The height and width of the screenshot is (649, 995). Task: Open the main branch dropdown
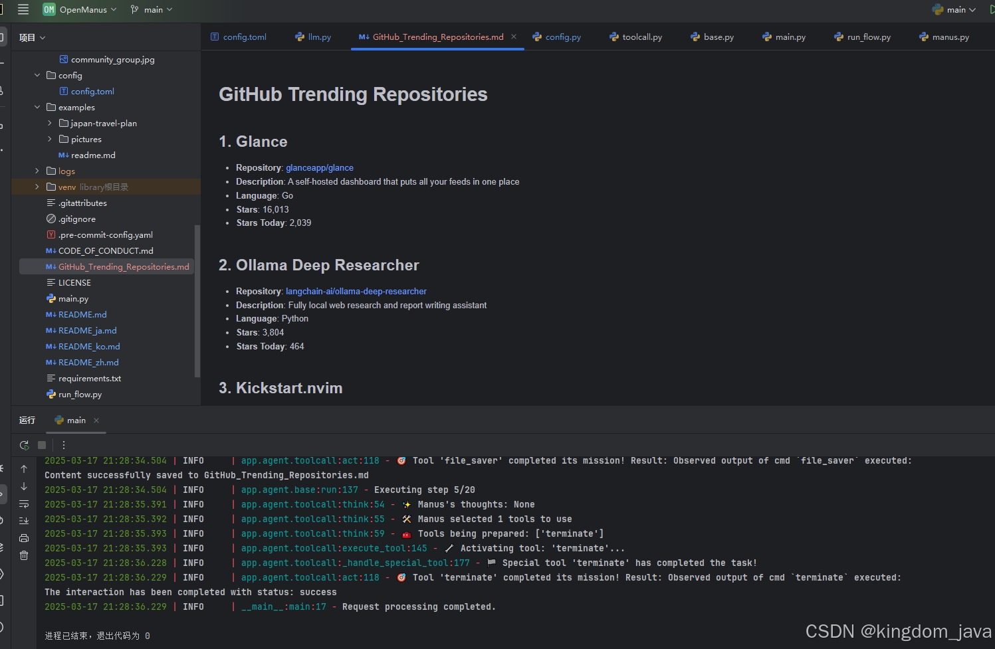pyautogui.click(x=152, y=9)
